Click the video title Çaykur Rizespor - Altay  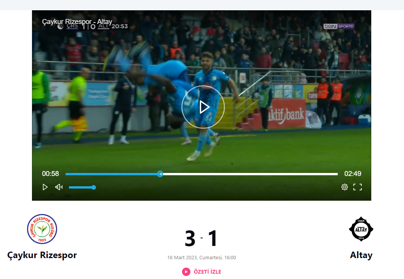tap(77, 22)
